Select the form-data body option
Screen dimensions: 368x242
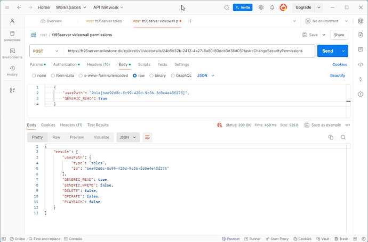52,76
